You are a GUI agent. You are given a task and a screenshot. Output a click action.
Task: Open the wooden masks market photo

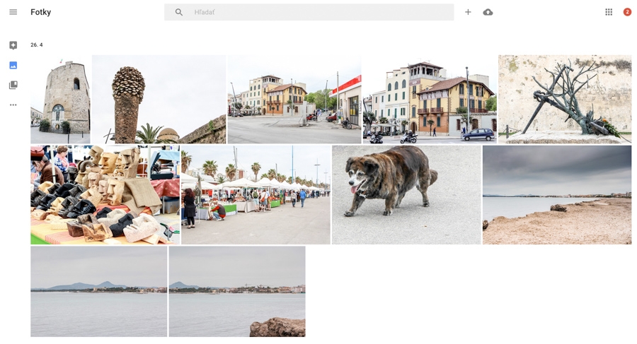pyautogui.click(x=105, y=195)
